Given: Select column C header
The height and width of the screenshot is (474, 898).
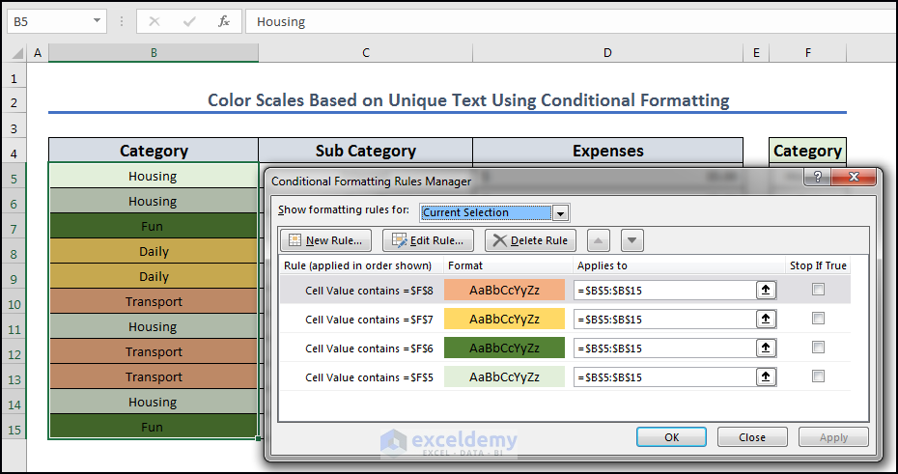Looking at the screenshot, I should pyautogui.click(x=366, y=53).
